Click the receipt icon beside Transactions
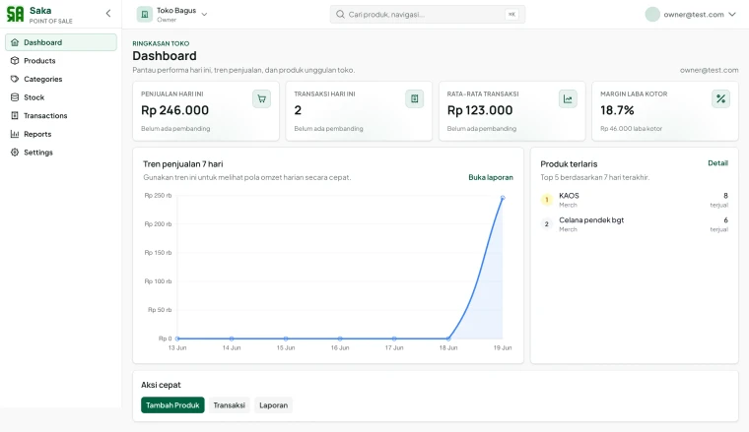The width and height of the screenshot is (749, 432). pyautogui.click(x=15, y=116)
